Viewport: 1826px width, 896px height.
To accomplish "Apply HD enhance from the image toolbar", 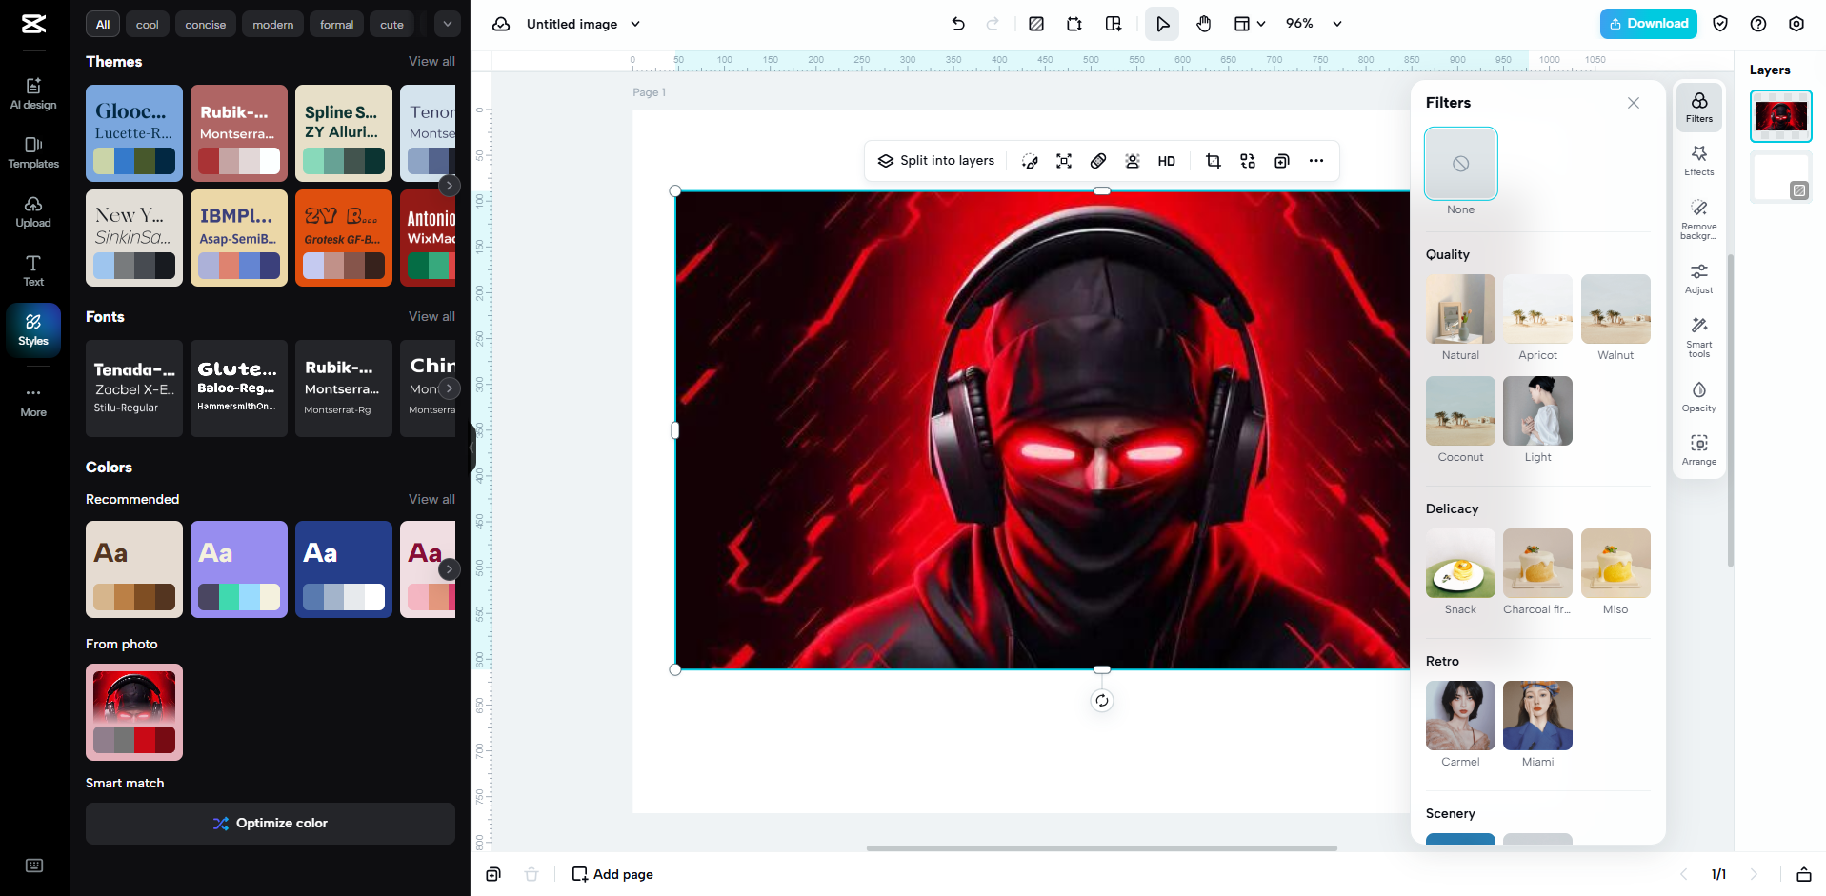I will tap(1166, 161).
